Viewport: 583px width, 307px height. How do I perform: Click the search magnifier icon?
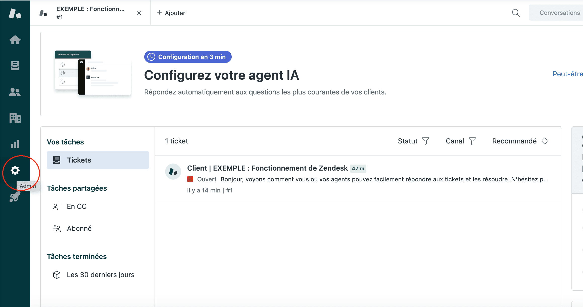(516, 13)
